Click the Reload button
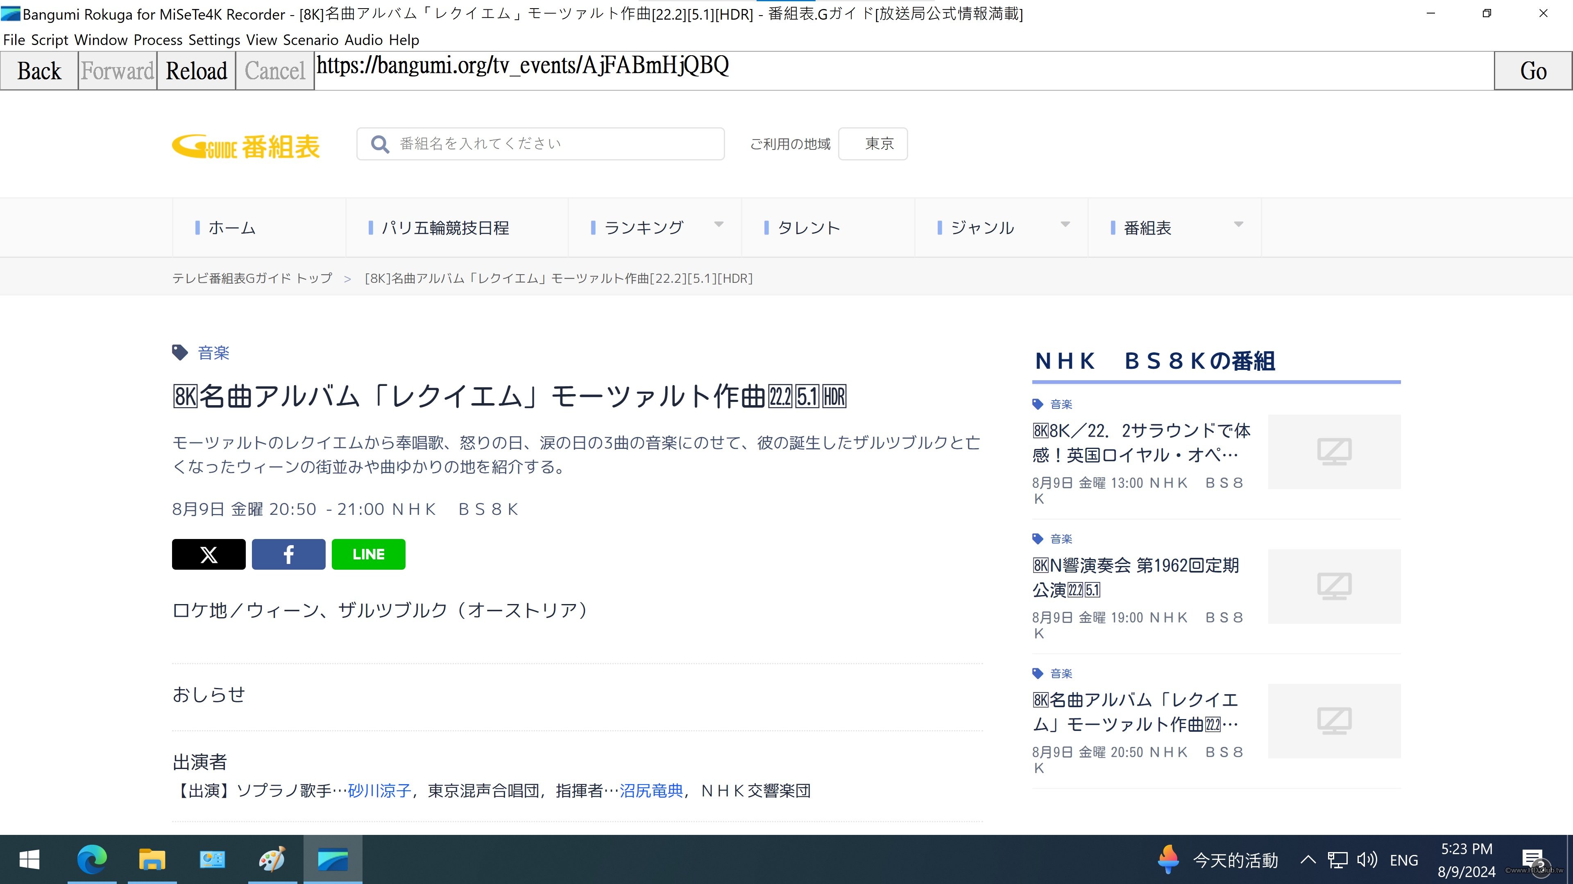The width and height of the screenshot is (1573, 884). (196, 71)
